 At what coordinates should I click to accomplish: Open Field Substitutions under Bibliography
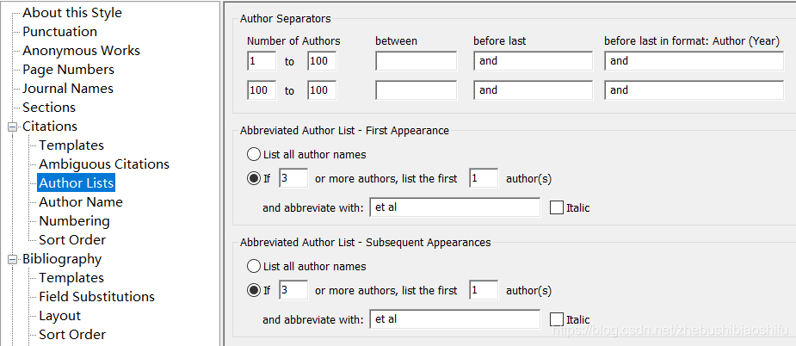[x=96, y=297]
